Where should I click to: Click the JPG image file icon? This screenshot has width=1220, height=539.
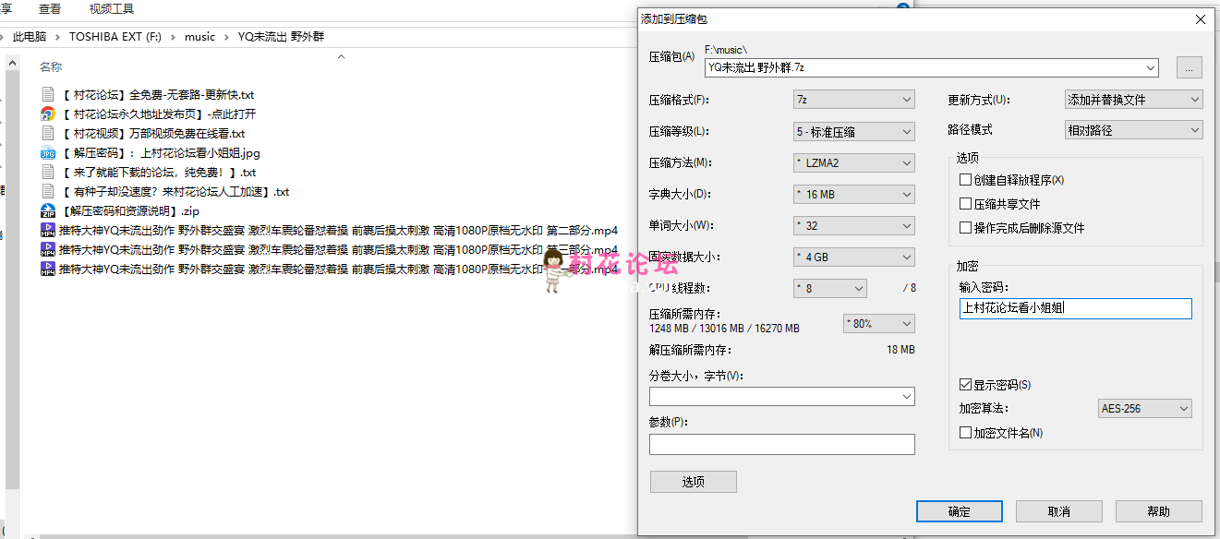point(48,153)
